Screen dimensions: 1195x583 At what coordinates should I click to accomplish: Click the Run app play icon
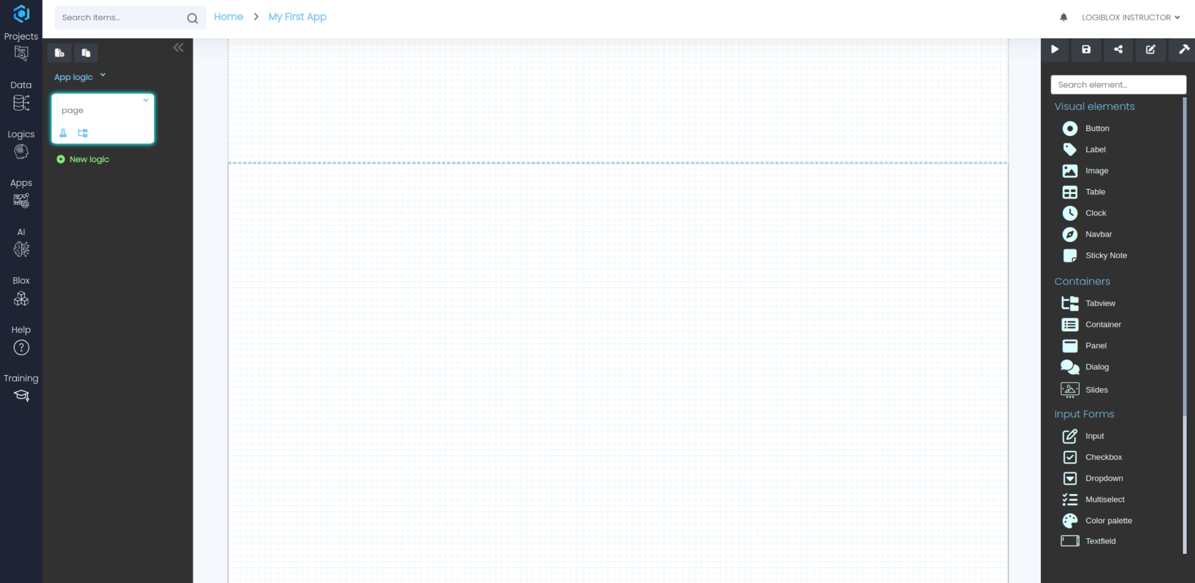tap(1055, 50)
